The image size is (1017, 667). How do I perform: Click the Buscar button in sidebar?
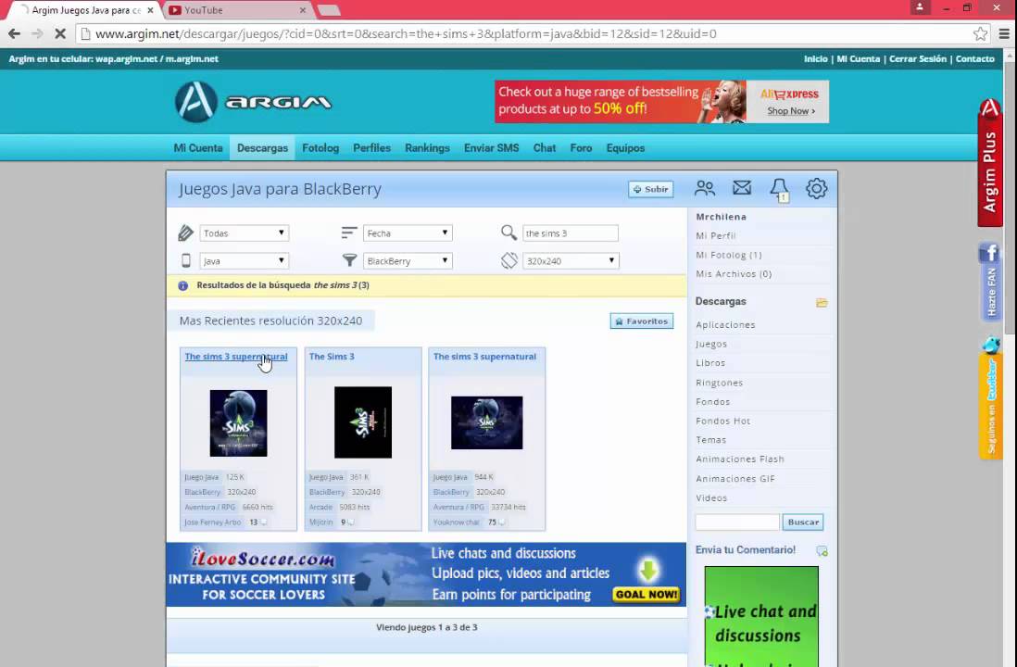pos(803,522)
